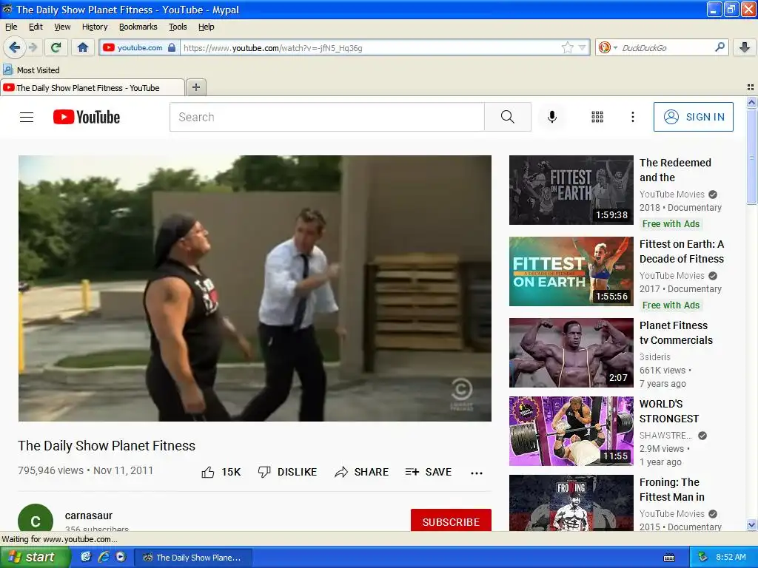Click the voice search microphone icon

(552, 117)
